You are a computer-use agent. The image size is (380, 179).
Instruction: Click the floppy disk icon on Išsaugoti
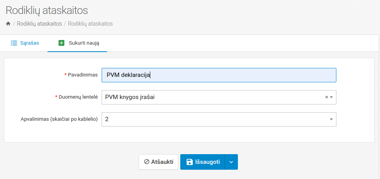click(x=190, y=162)
